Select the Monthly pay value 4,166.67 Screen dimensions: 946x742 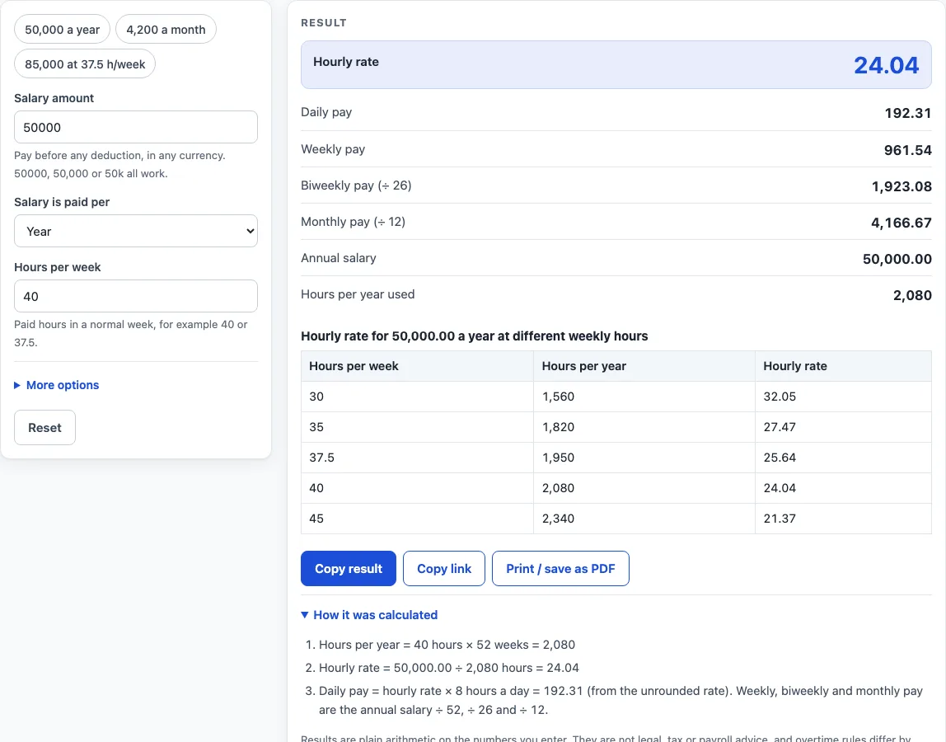902,223
